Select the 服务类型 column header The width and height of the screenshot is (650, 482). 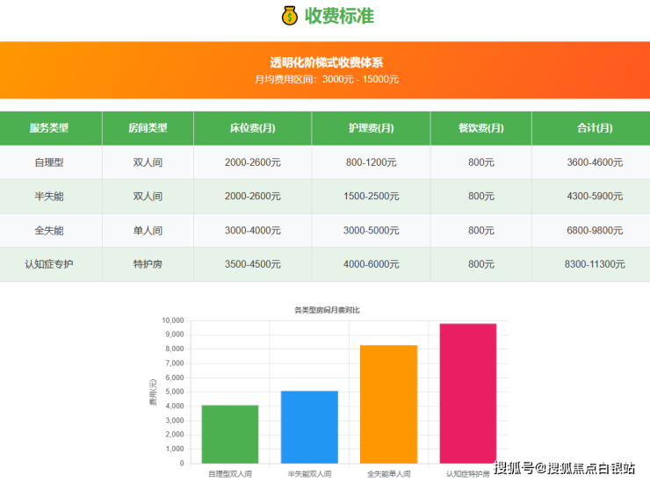[49, 128]
